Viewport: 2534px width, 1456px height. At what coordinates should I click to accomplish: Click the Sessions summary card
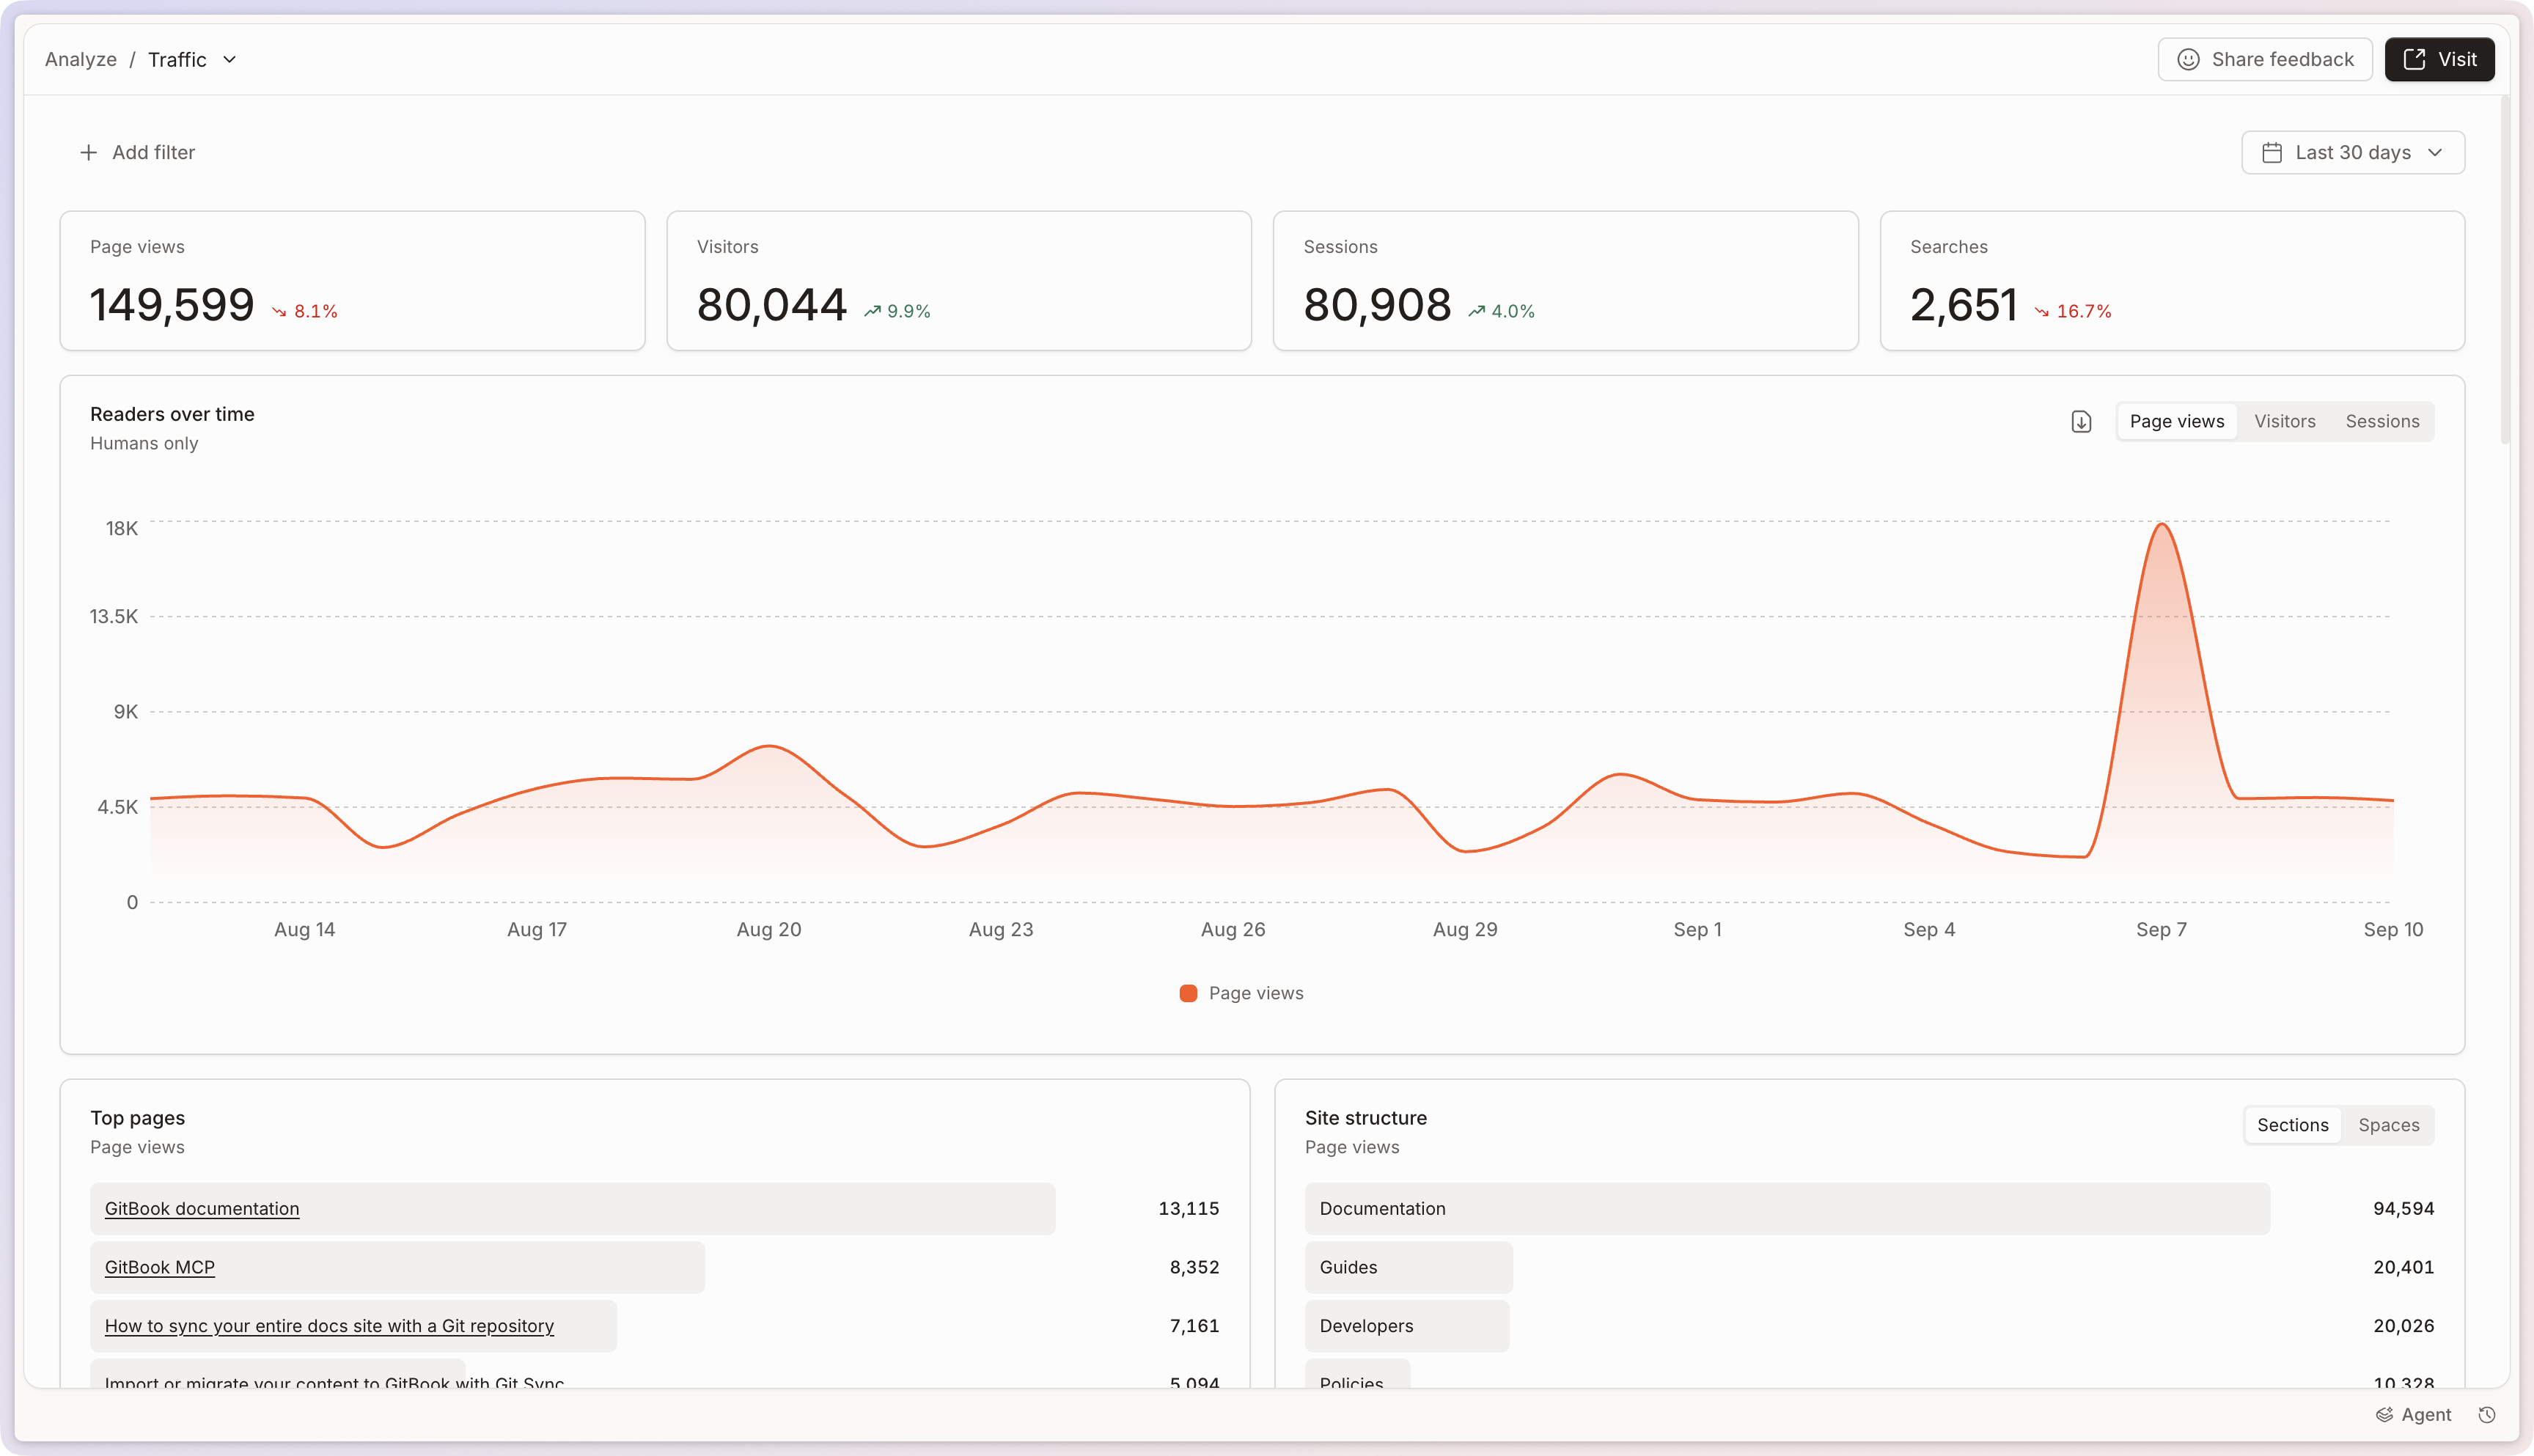(1566, 280)
